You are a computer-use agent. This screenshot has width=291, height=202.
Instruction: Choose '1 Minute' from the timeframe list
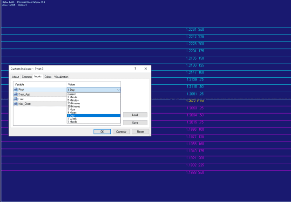pos(94,97)
